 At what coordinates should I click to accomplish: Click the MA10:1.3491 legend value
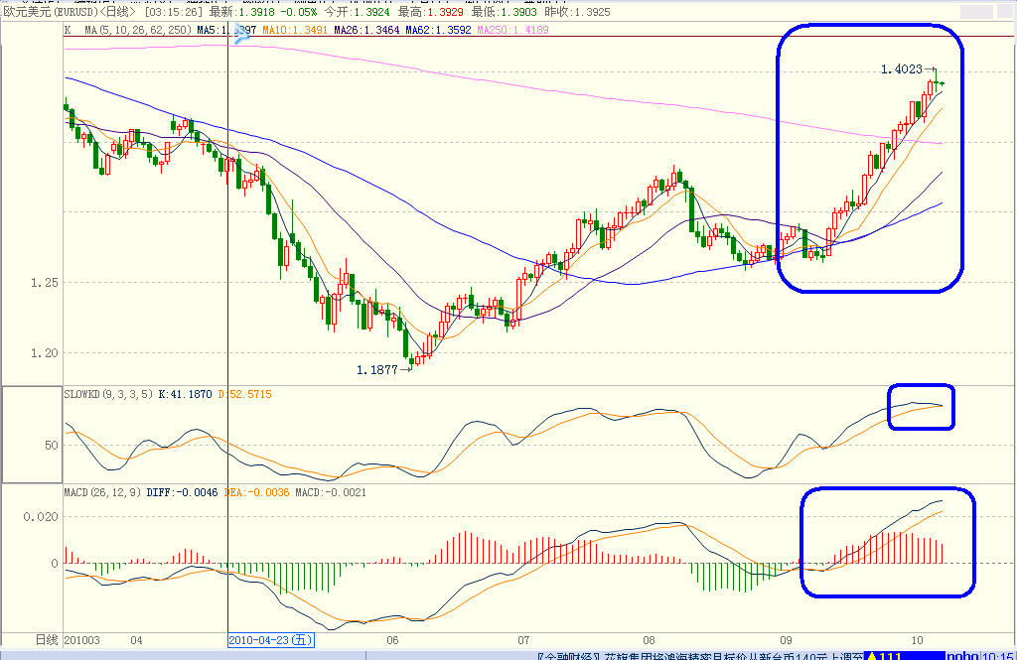(295, 30)
